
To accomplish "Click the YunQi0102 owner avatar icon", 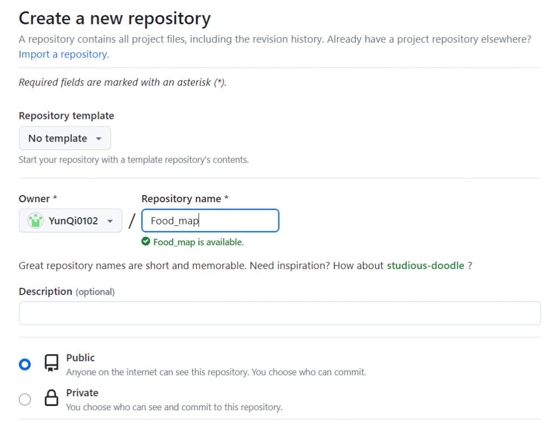I will (x=36, y=221).
